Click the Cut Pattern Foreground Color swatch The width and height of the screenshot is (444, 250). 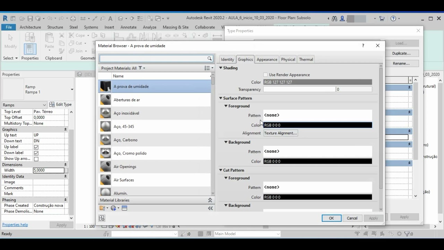317,197
